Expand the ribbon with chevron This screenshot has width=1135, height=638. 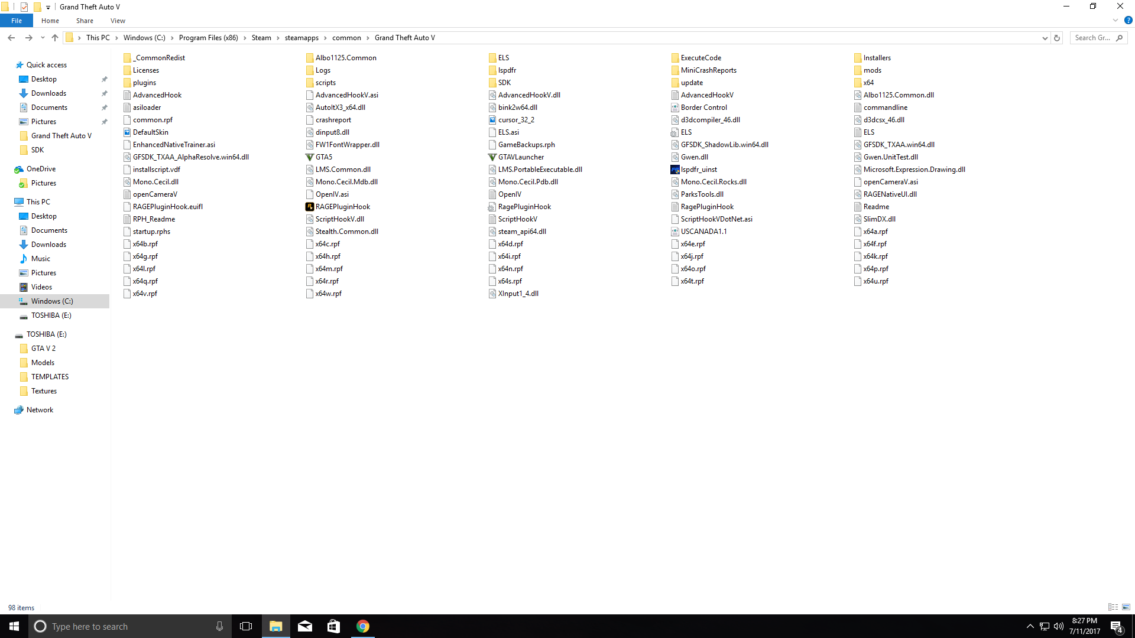tap(1115, 21)
